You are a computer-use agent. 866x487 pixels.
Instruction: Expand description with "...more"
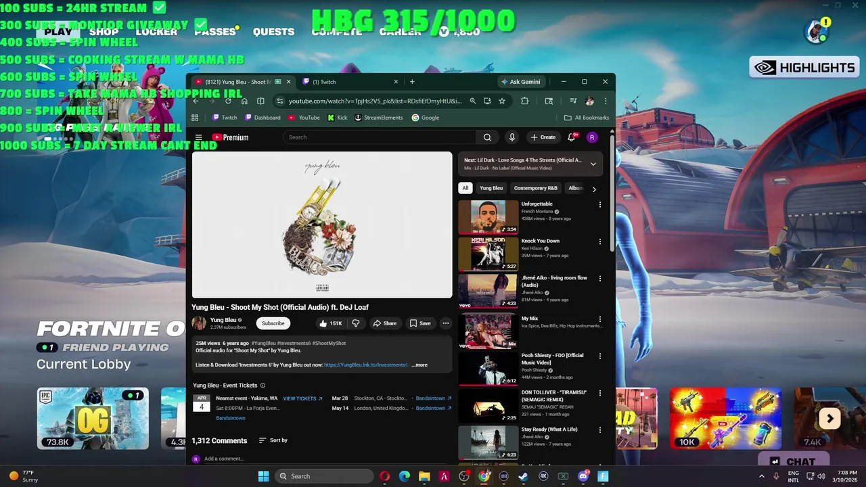[419, 365]
